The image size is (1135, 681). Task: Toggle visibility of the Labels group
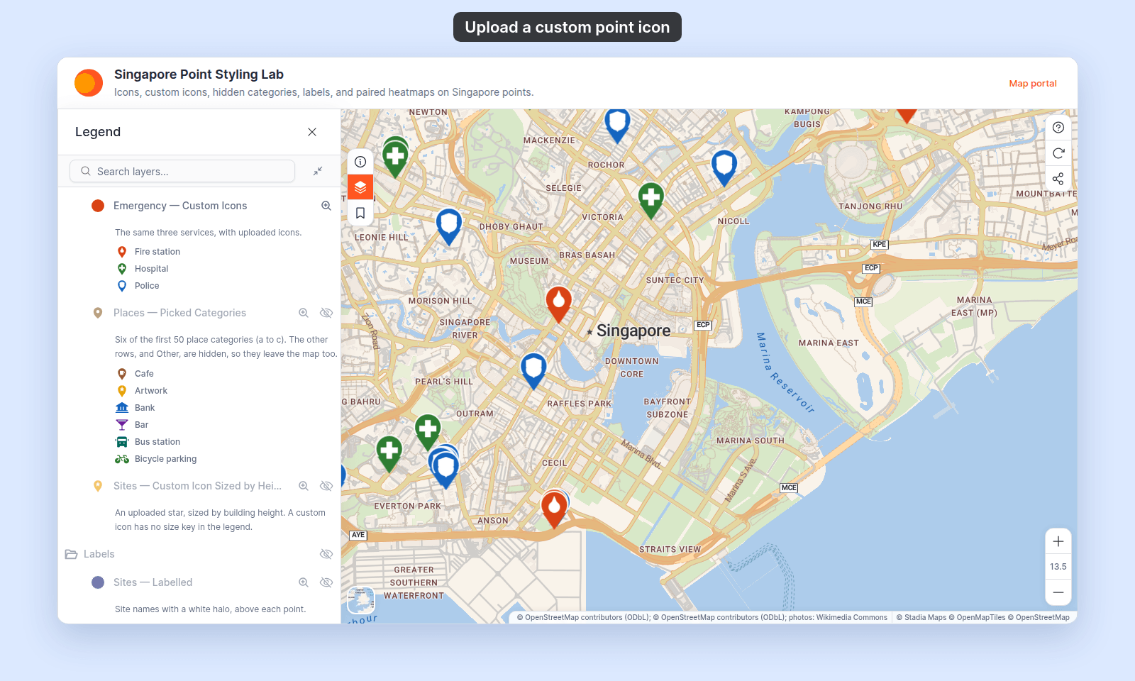click(x=326, y=554)
